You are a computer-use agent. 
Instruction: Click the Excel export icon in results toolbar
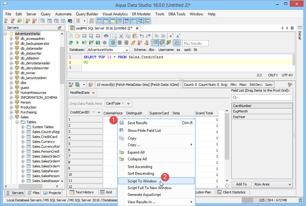[x=77, y=85]
